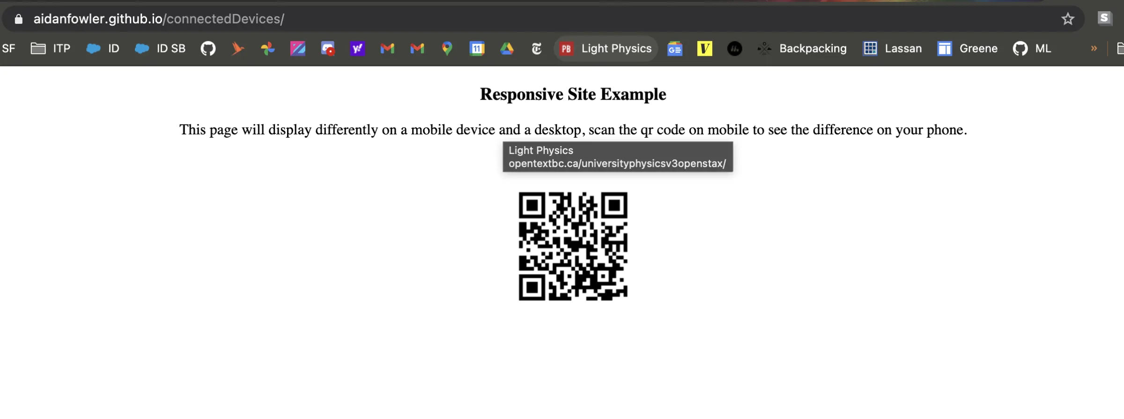This screenshot has height=419, width=1124.
Task: Open the Google Photos pinwheel bookmark
Action: coord(268,48)
